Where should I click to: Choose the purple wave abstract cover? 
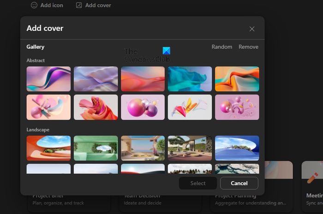pos(48,79)
